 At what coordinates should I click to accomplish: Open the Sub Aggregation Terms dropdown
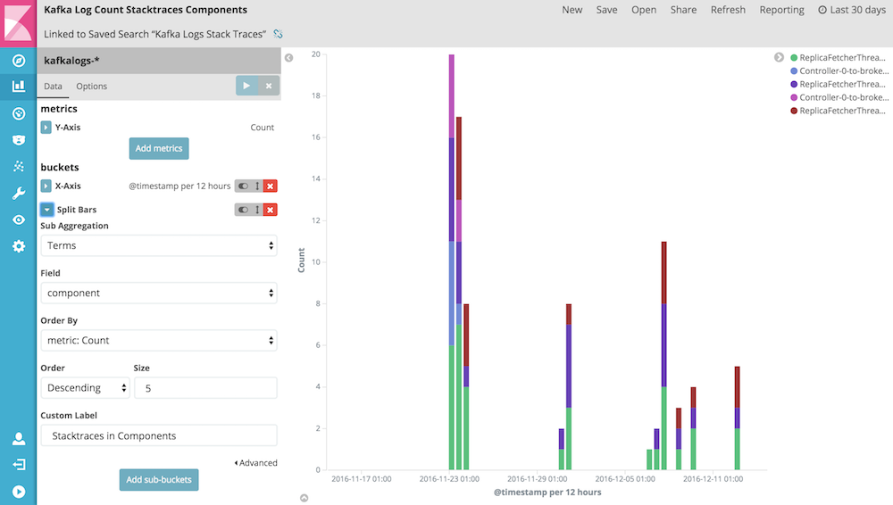[159, 245]
